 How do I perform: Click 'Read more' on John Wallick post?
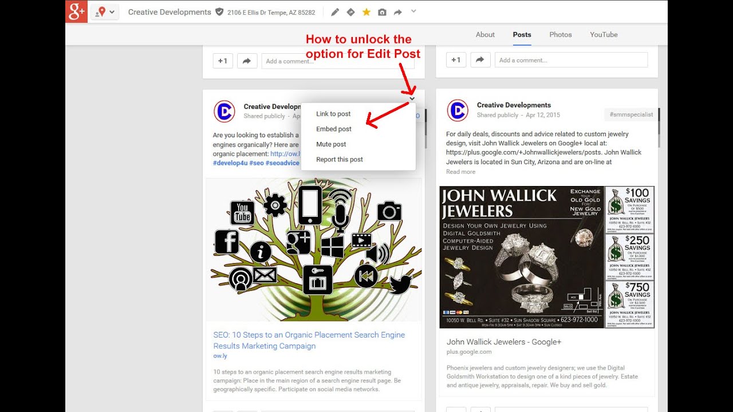pos(460,172)
